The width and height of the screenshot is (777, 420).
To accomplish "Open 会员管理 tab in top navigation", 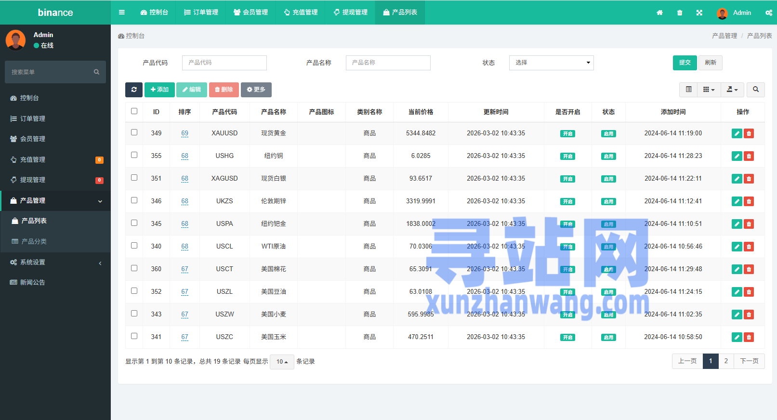I will click(250, 13).
